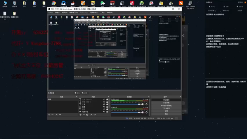Open YY语音 desktop icon
The width and height of the screenshot is (247, 139).
93,4
